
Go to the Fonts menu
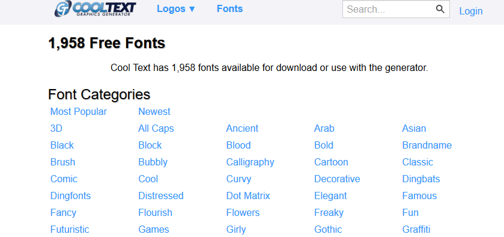click(x=230, y=8)
